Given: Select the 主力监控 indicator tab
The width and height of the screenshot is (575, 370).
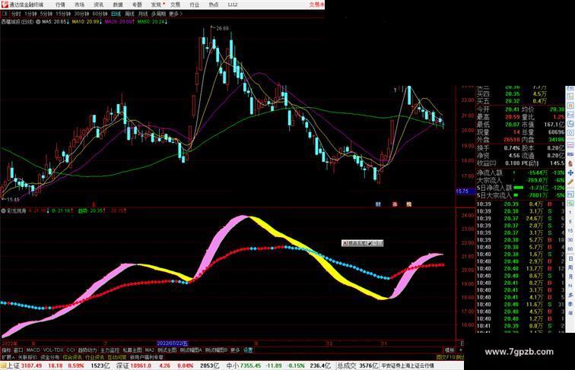Looking at the screenshot, I should (110, 350).
